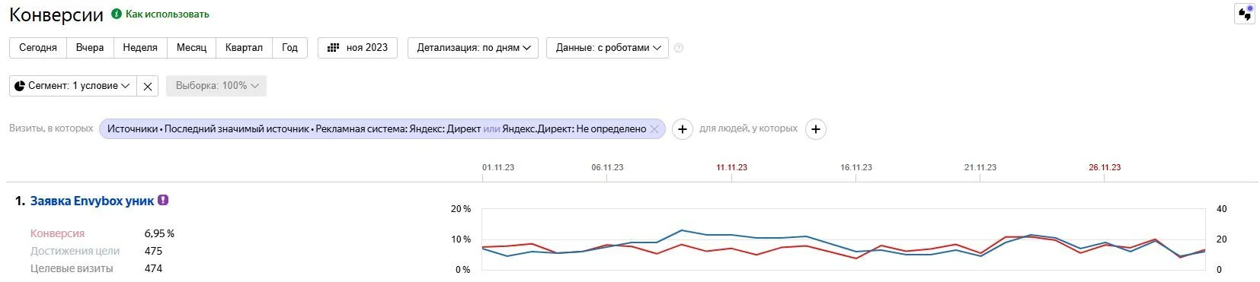This screenshot has height=282, width=1260.
Task: Select the Сегодня period tab
Action: point(38,47)
